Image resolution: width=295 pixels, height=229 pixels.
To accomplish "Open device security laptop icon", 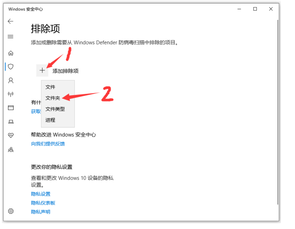I will [x=11, y=122].
